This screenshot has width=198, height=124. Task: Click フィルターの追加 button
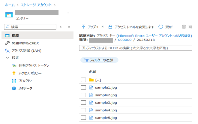click(99, 60)
